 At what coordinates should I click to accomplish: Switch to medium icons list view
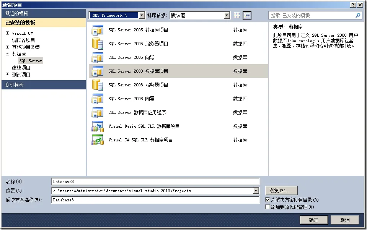247,15
